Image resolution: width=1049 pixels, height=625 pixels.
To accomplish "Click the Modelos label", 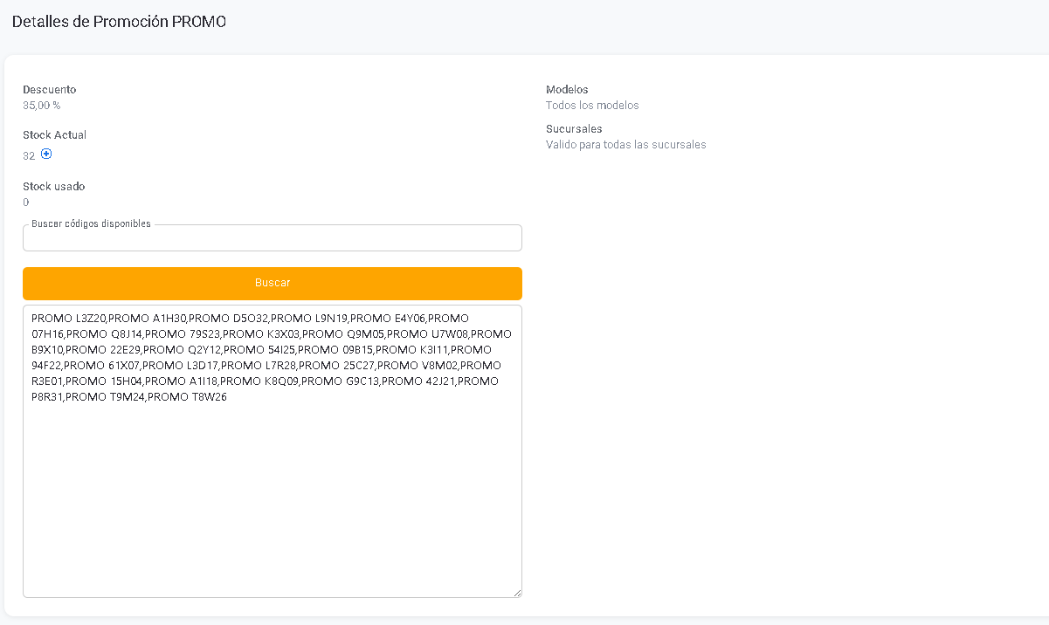I will 567,89.
